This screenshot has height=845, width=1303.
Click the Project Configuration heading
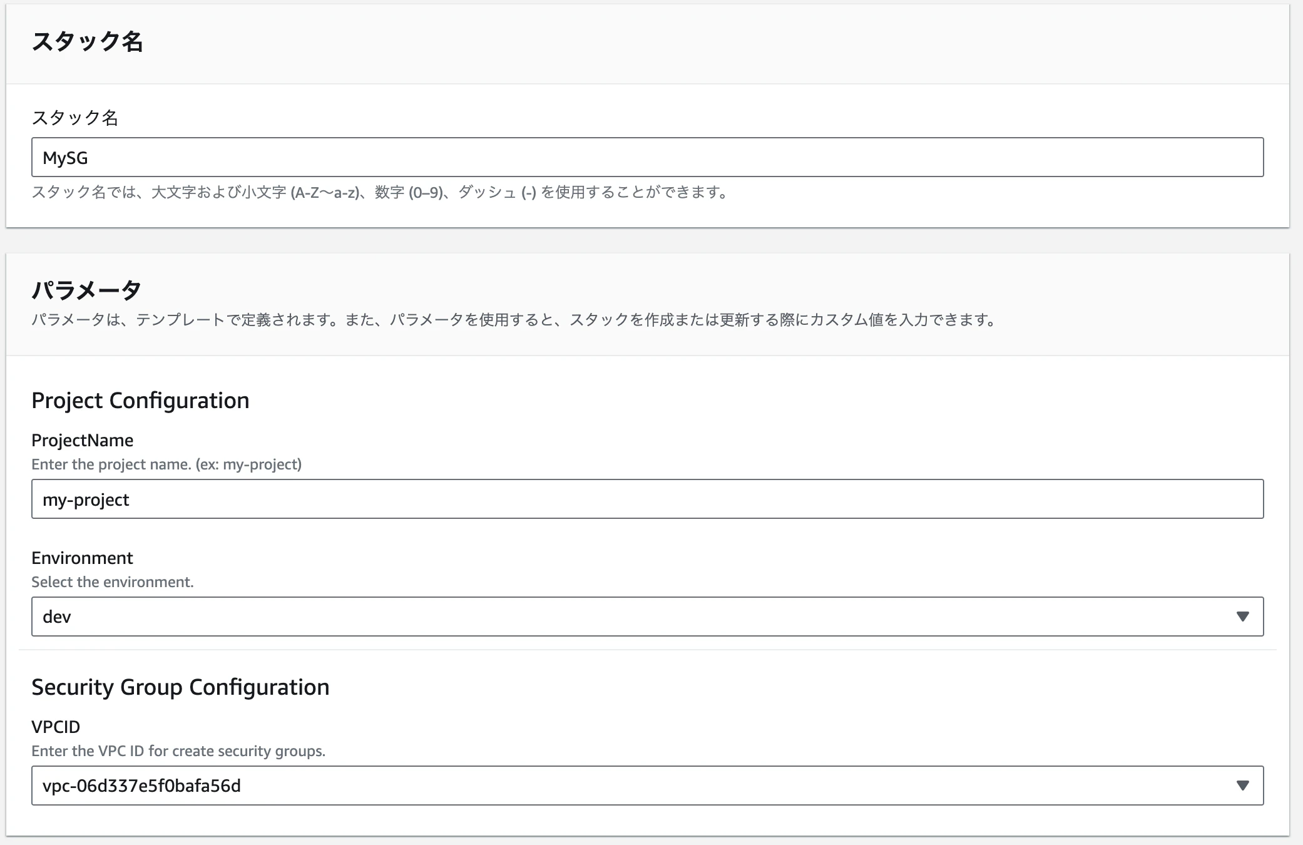click(140, 401)
